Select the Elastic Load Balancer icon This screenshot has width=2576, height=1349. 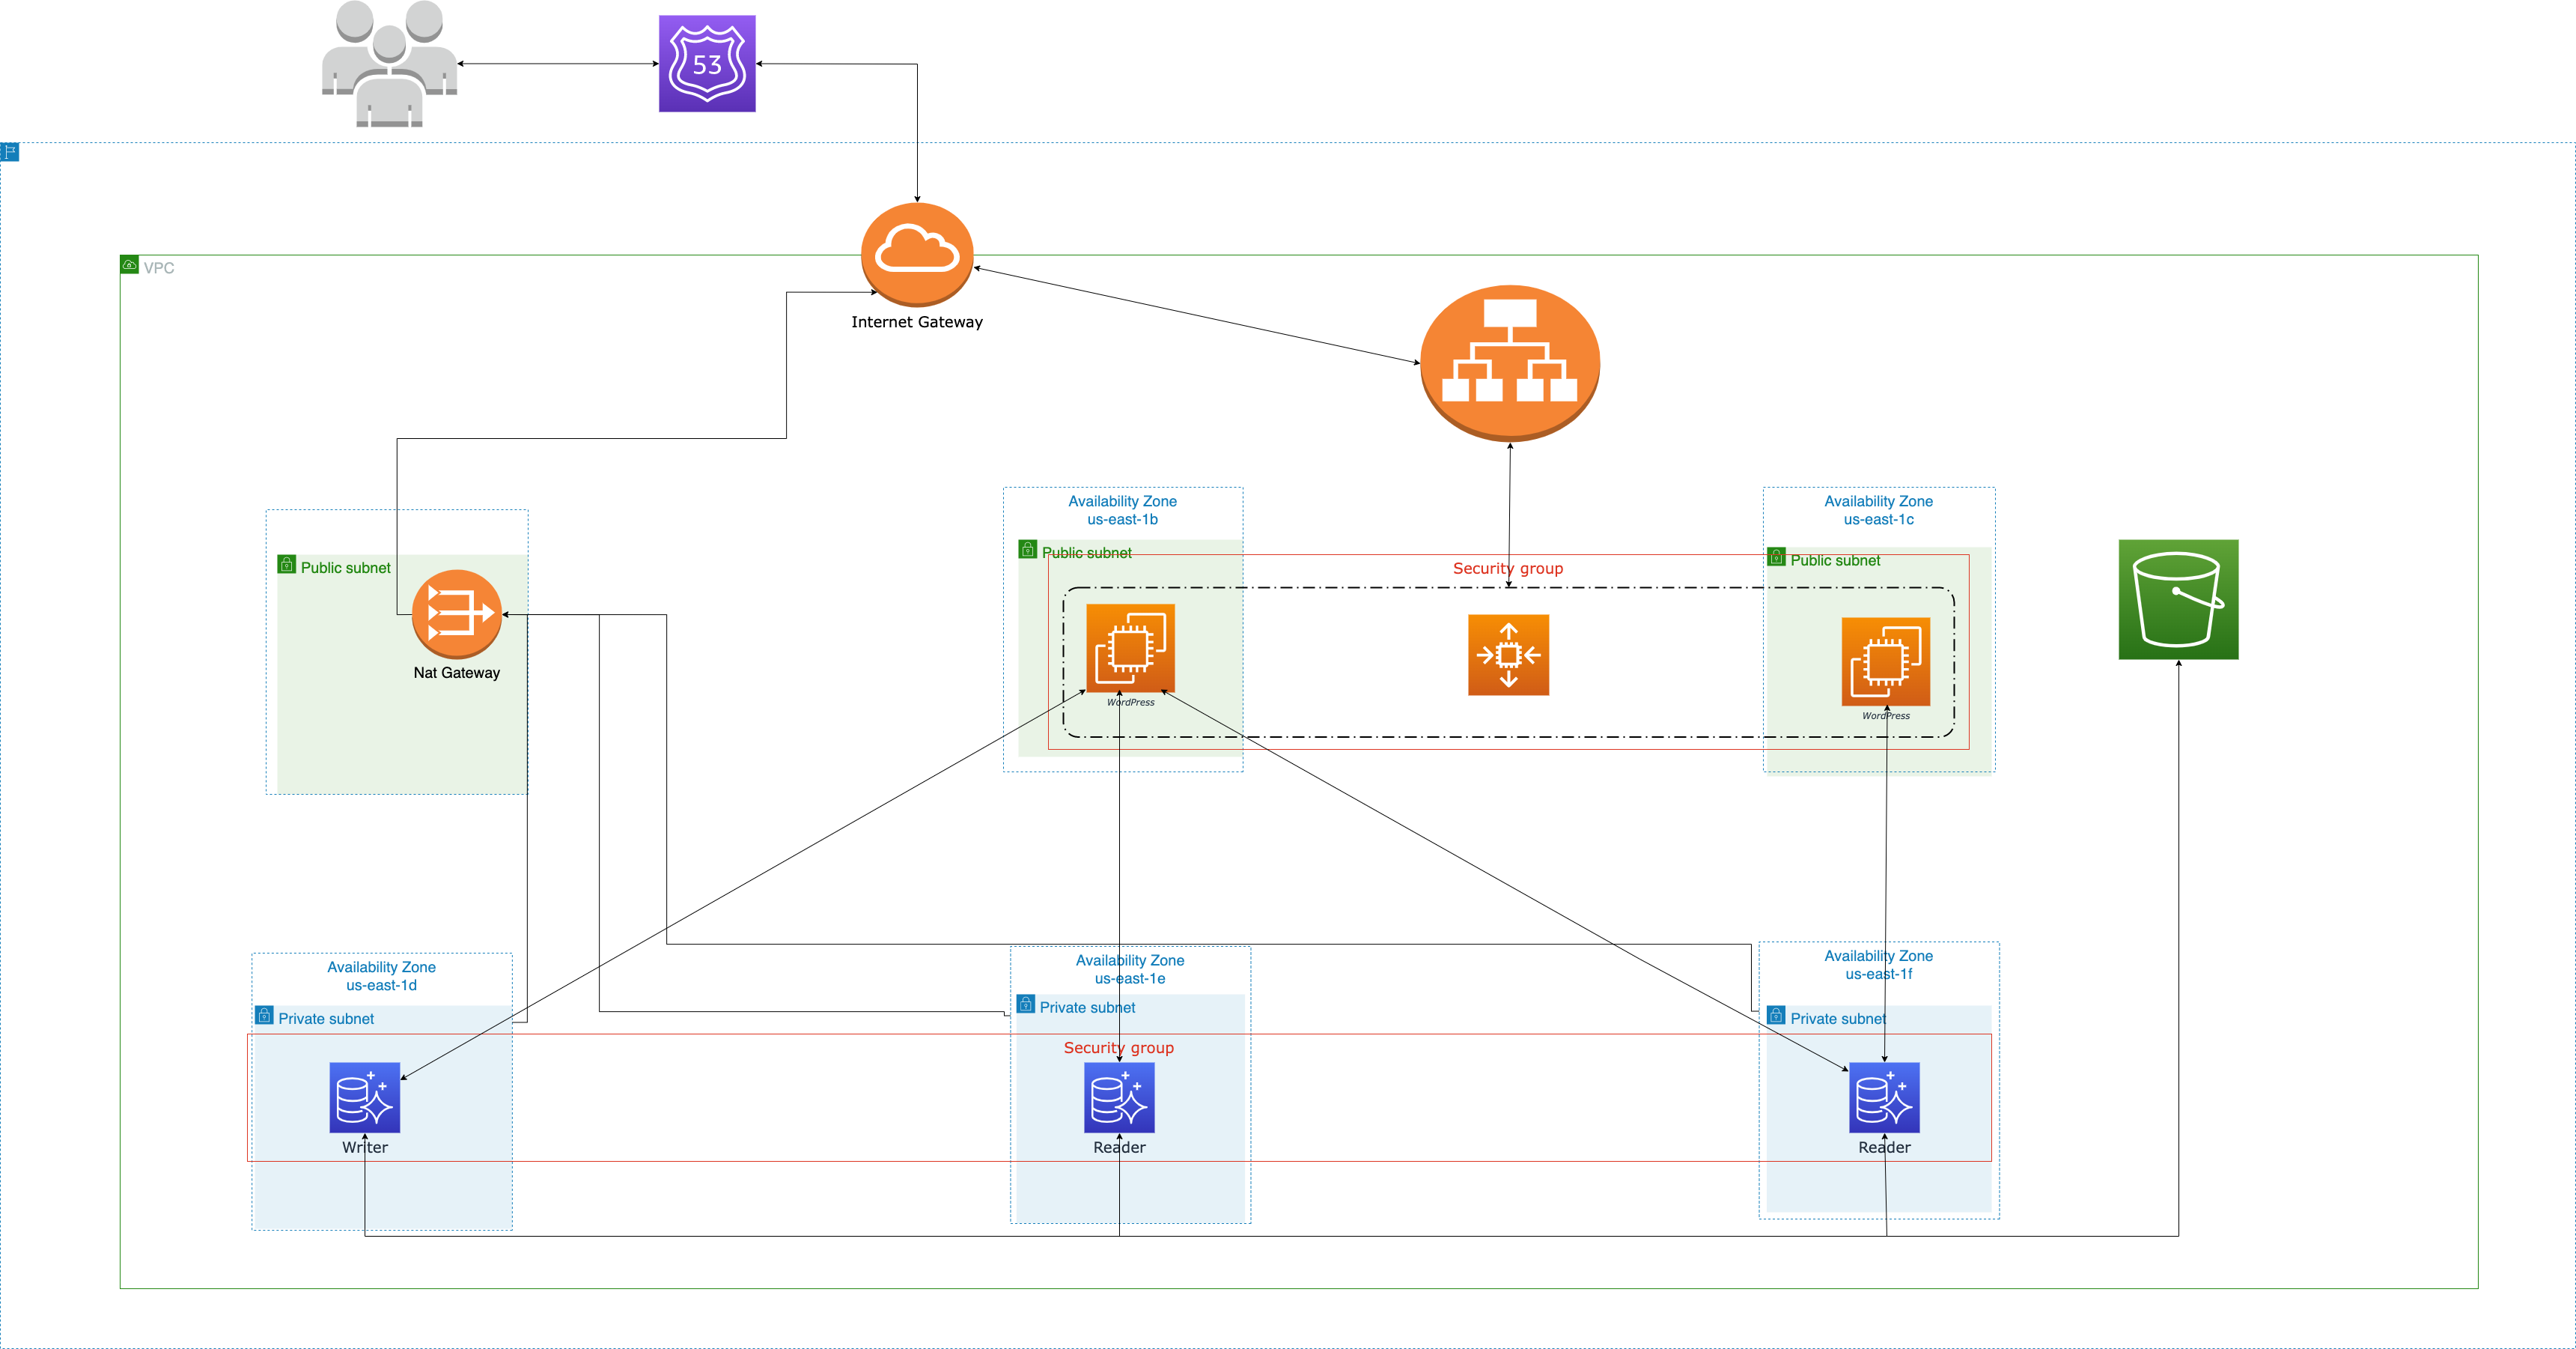(x=1509, y=363)
